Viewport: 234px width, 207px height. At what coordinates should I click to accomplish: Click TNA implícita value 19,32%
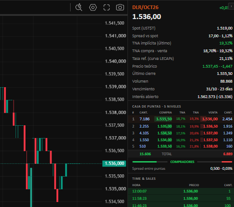pyautogui.click(x=226, y=43)
